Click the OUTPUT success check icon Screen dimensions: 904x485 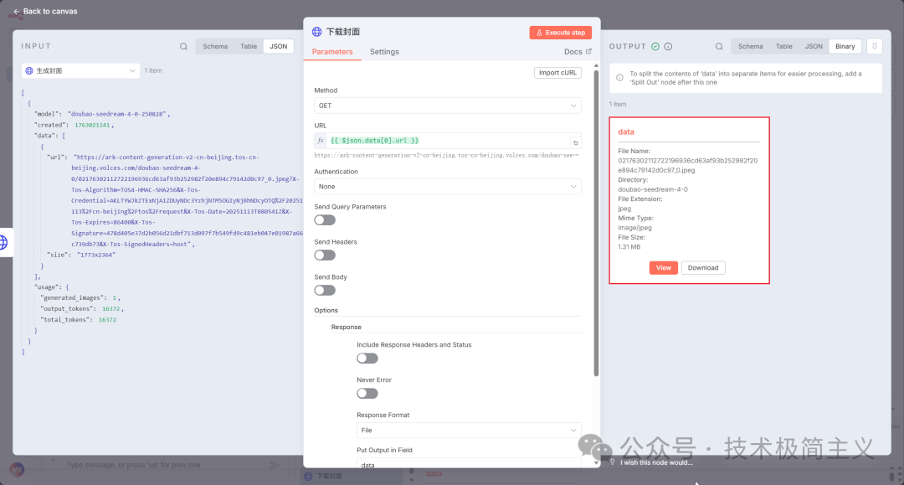(x=655, y=47)
